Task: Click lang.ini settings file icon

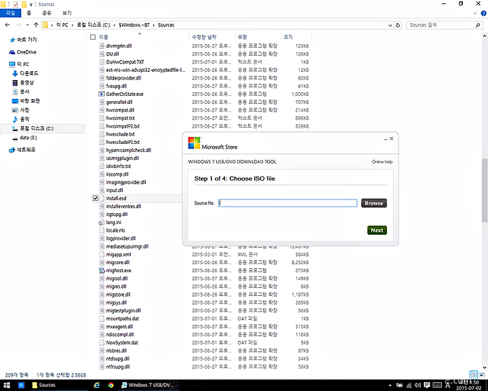Action: pos(101,223)
